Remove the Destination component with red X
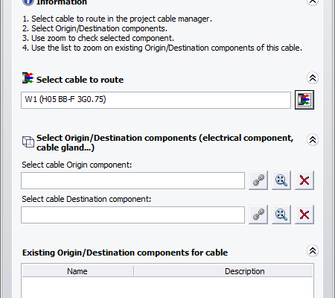The height and width of the screenshot is (298, 335). pyautogui.click(x=304, y=215)
